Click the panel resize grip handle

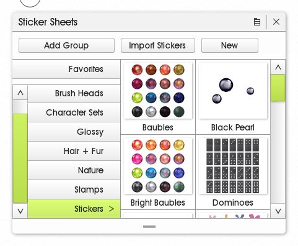tap(149, 226)
